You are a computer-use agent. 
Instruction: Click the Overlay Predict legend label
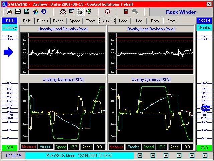pyautogui.click(x=133, y=147)
